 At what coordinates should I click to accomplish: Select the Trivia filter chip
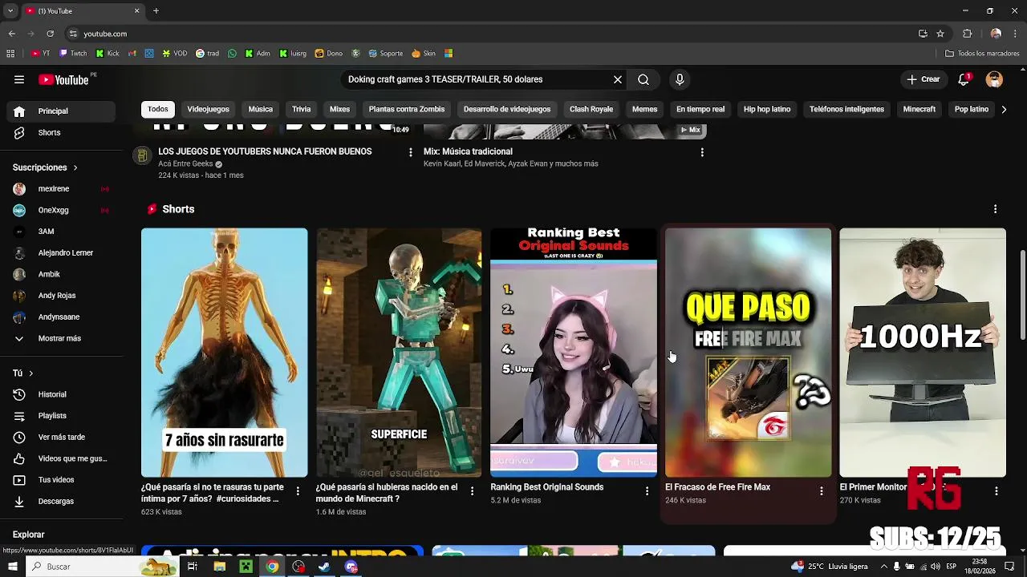[x=302, y=109]
